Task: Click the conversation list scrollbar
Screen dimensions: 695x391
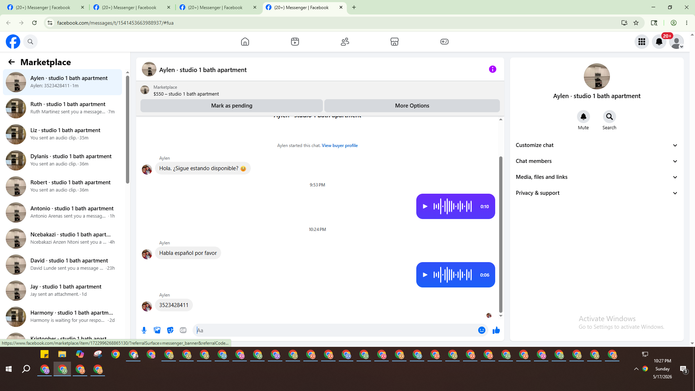Action: tap(127, 129)
